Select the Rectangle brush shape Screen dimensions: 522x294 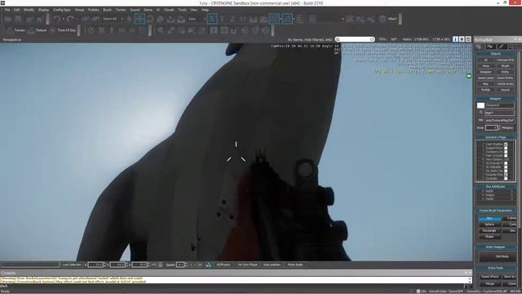coord(489,230)
